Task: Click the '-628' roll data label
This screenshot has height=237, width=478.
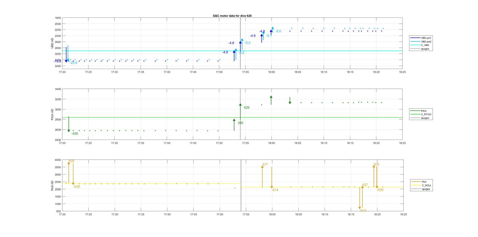Action: click(x=76, y=187)
